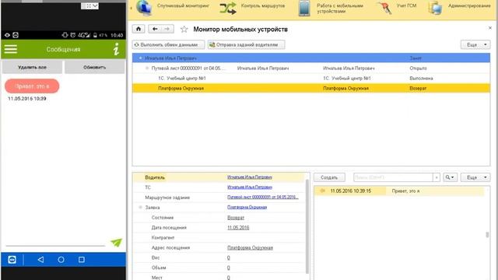Viewport: 498px width, 280px height.
Task: Select message row 11.05.2016 10:39:15
Action: coord(399,191)
